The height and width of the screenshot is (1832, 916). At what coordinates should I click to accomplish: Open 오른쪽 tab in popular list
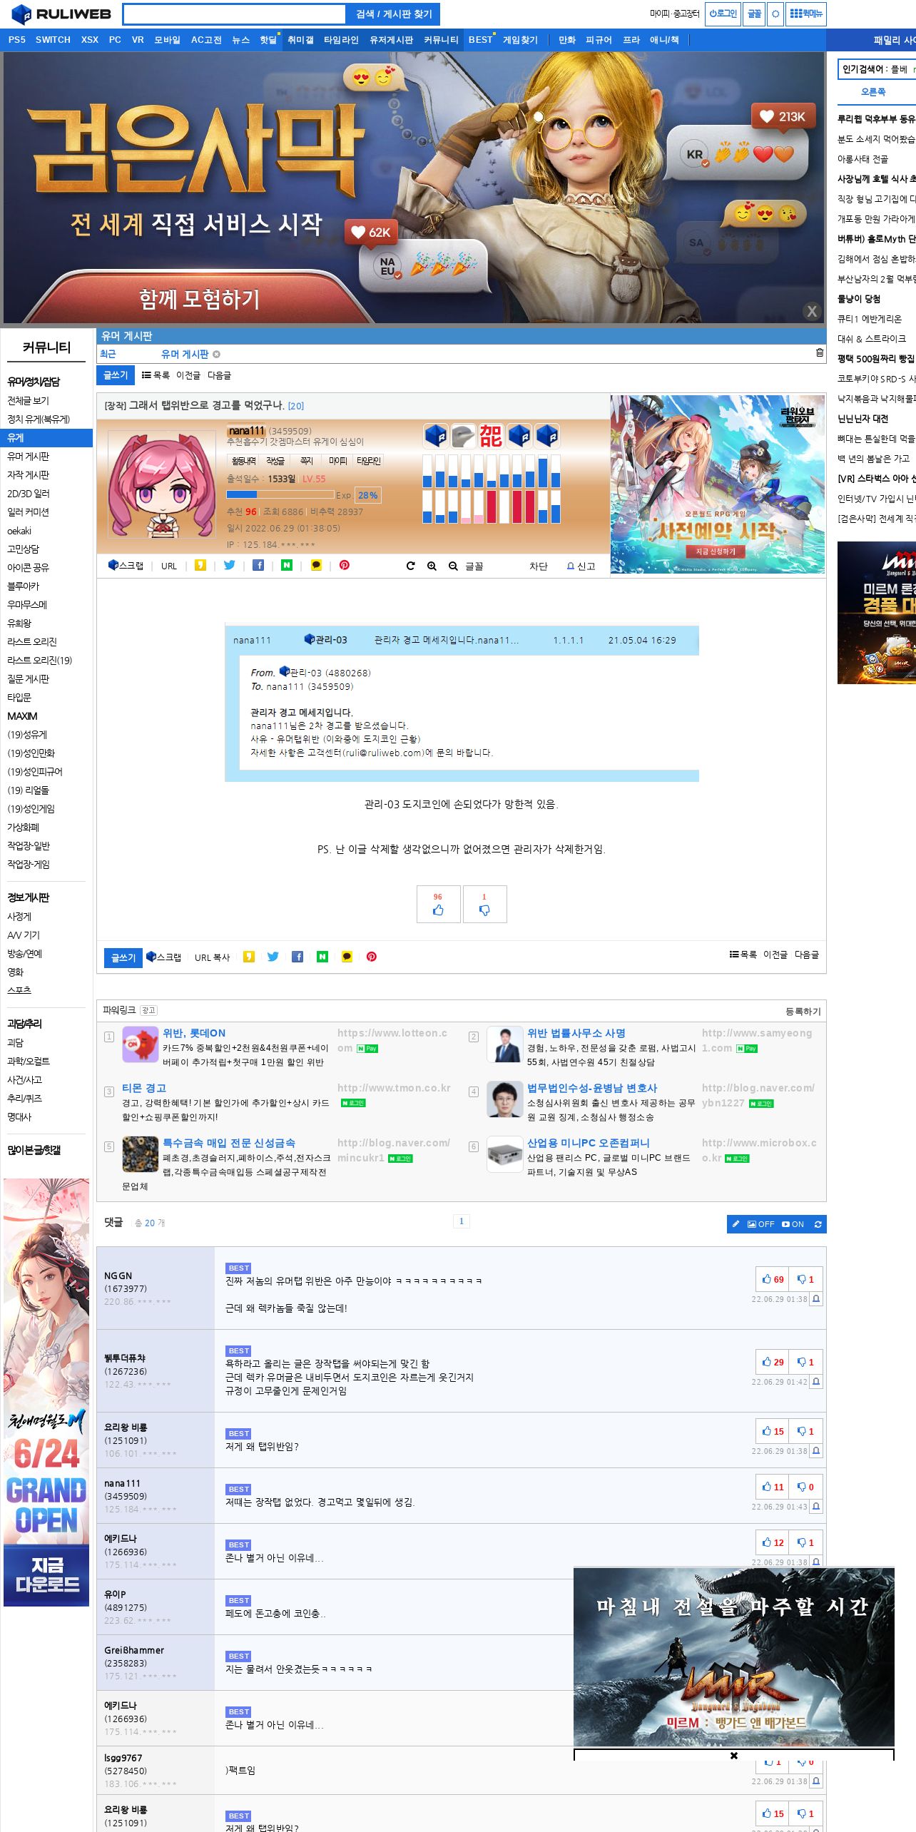click(x=873, y=92)
